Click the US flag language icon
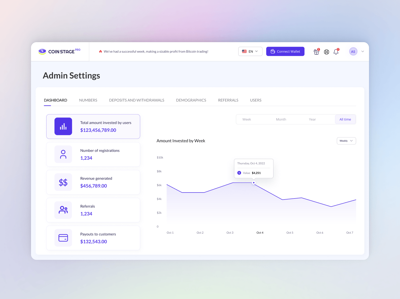This screenshot has width=400, height=299. (244, 51)
